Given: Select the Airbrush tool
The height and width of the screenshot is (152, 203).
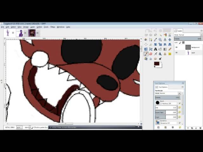Looking at the screenshot, I should (155, 54).
